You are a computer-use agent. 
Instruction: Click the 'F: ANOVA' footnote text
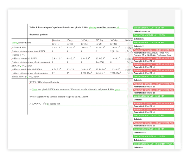(x=35, y=104)
